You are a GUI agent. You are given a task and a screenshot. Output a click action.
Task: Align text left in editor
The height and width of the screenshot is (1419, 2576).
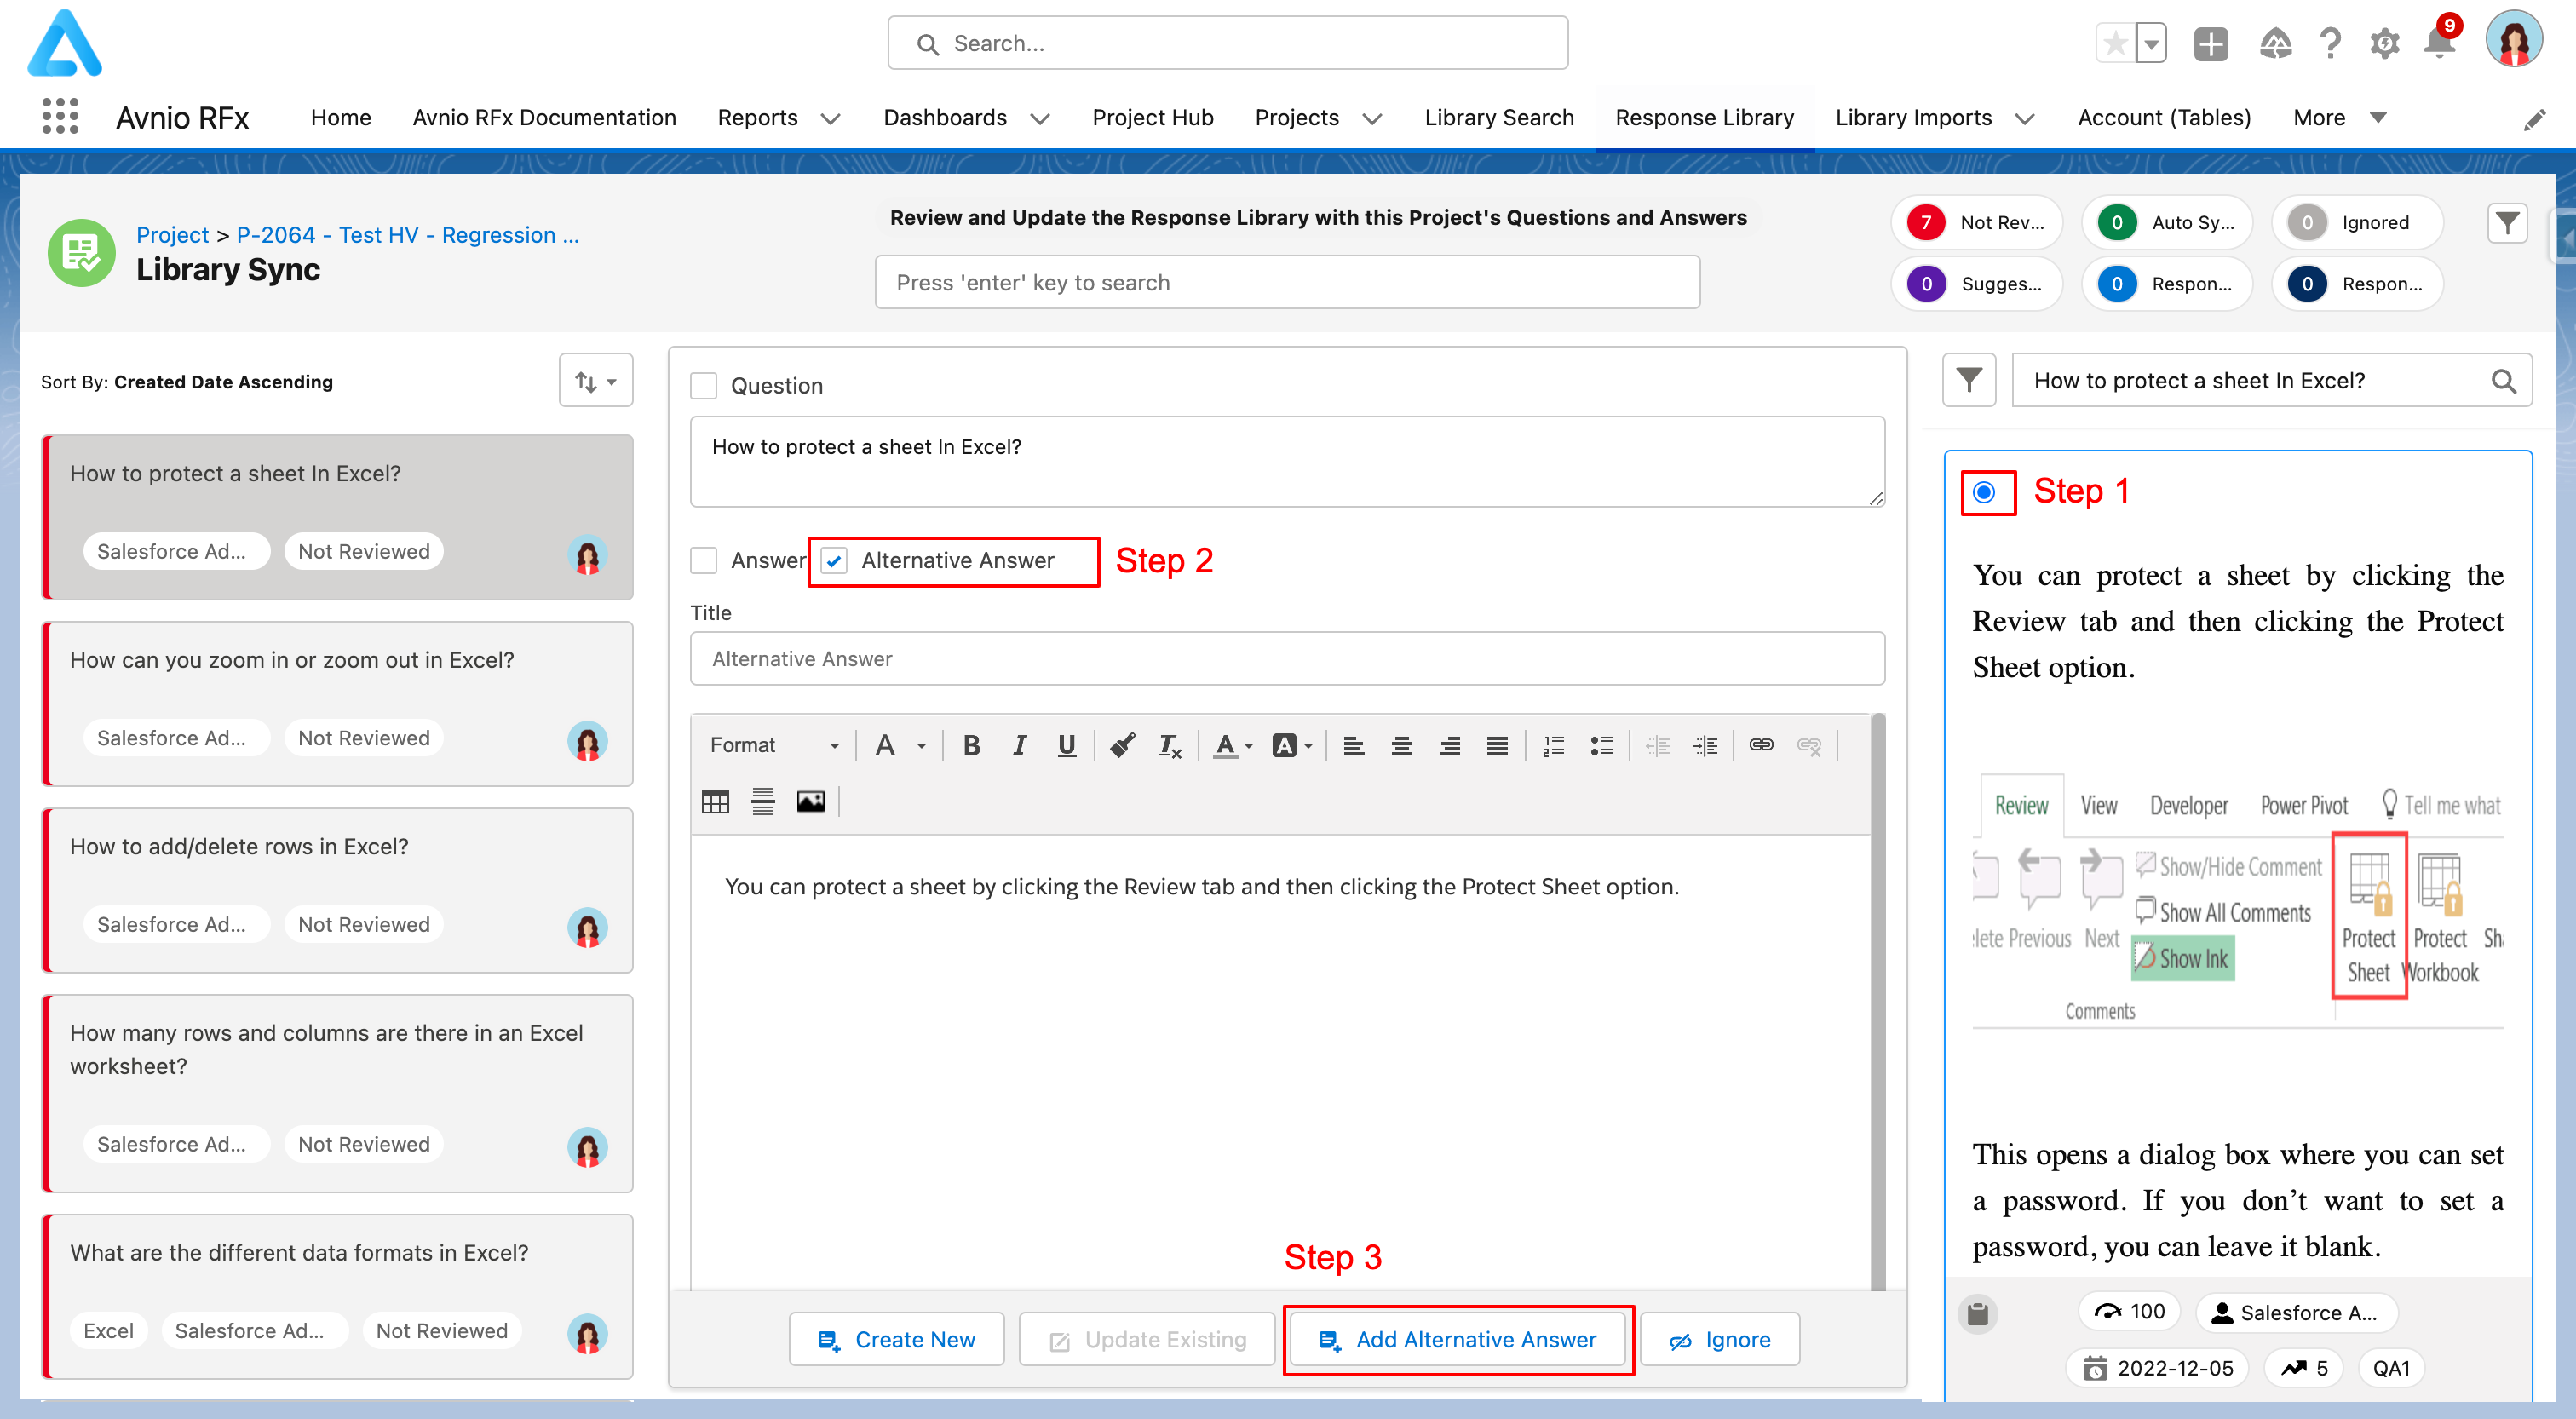tap(1353, 745)
